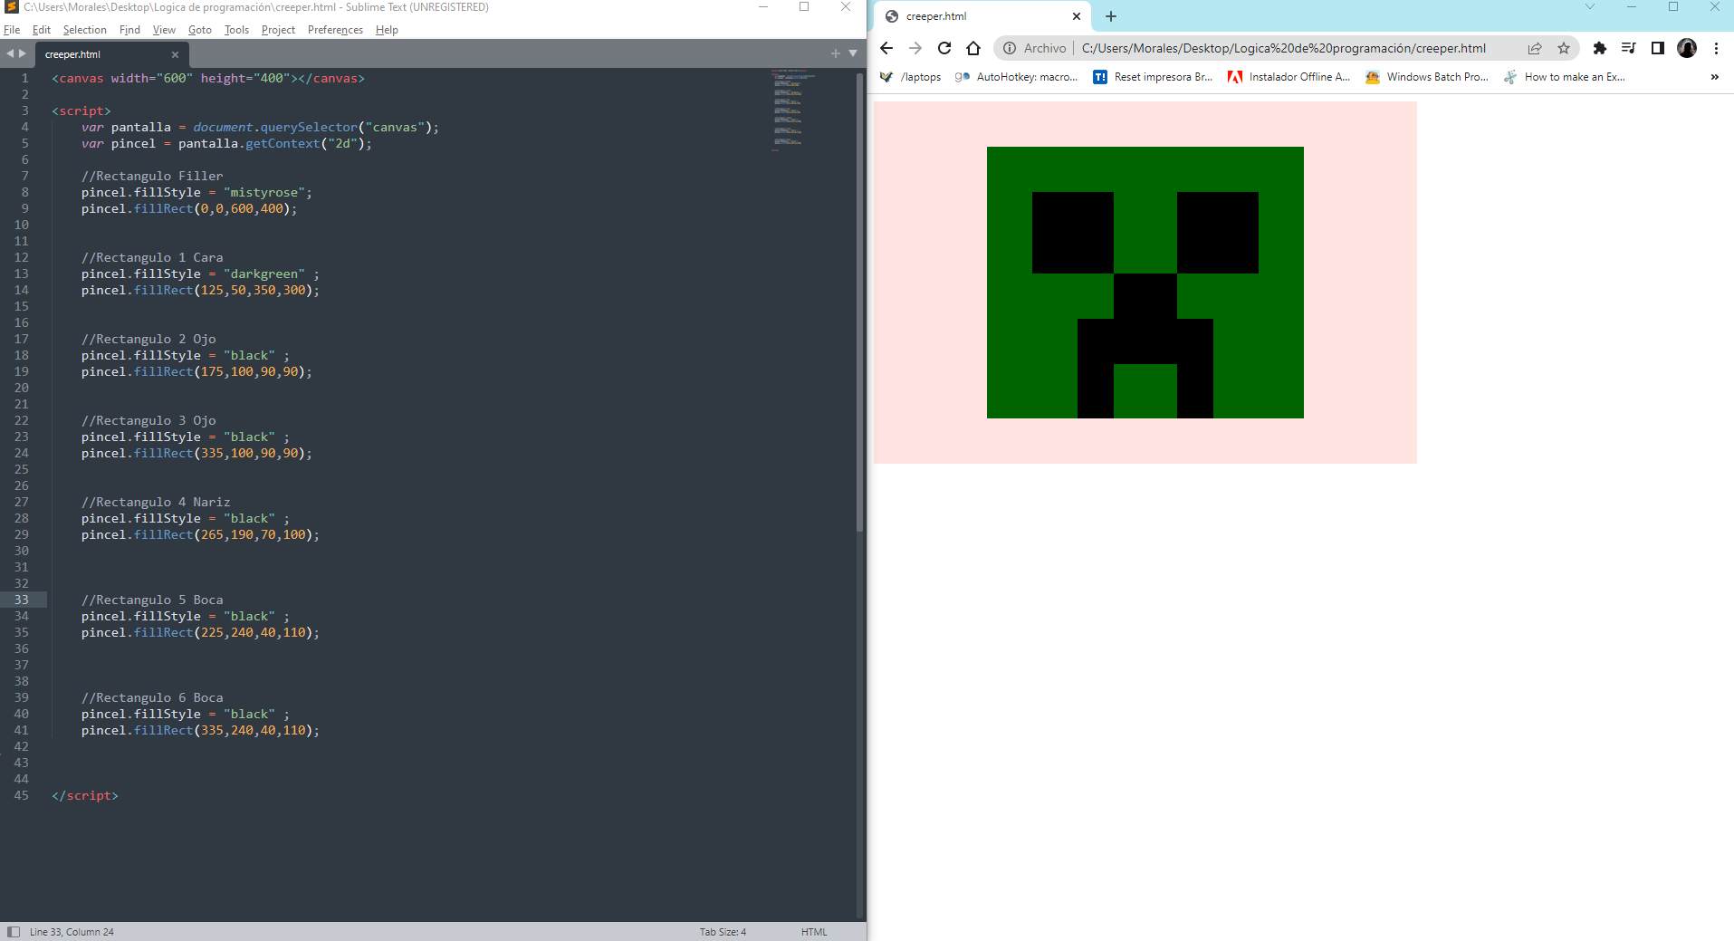Close the creeper.html Chrome tab
Viewport: 1734px width, 941px height.
(1077, 16)
